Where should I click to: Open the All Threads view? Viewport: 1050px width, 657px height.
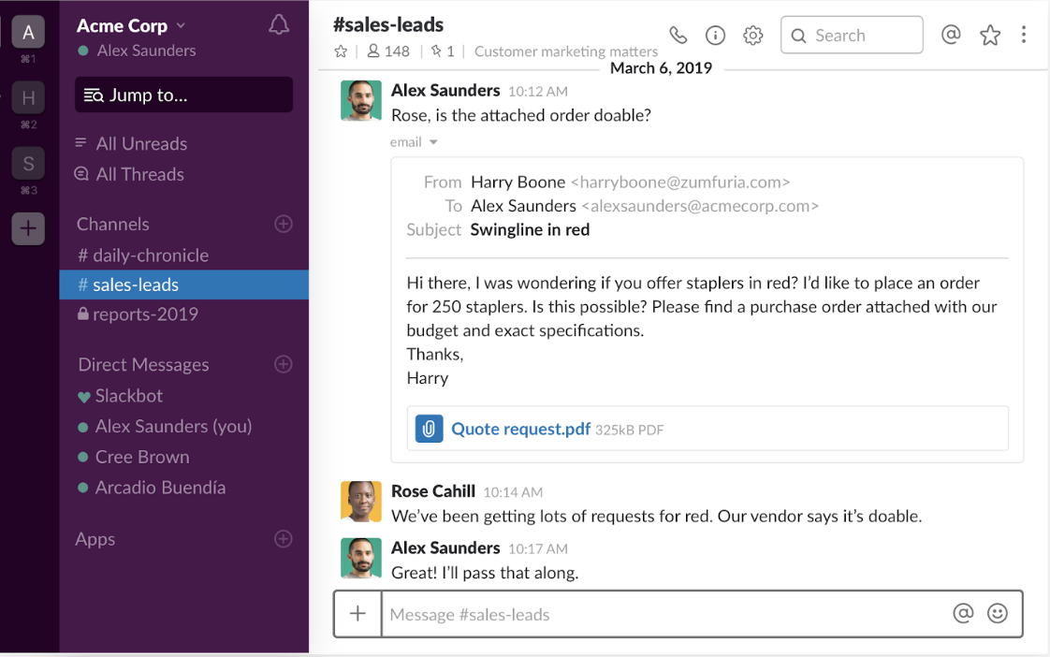(140, 174)
